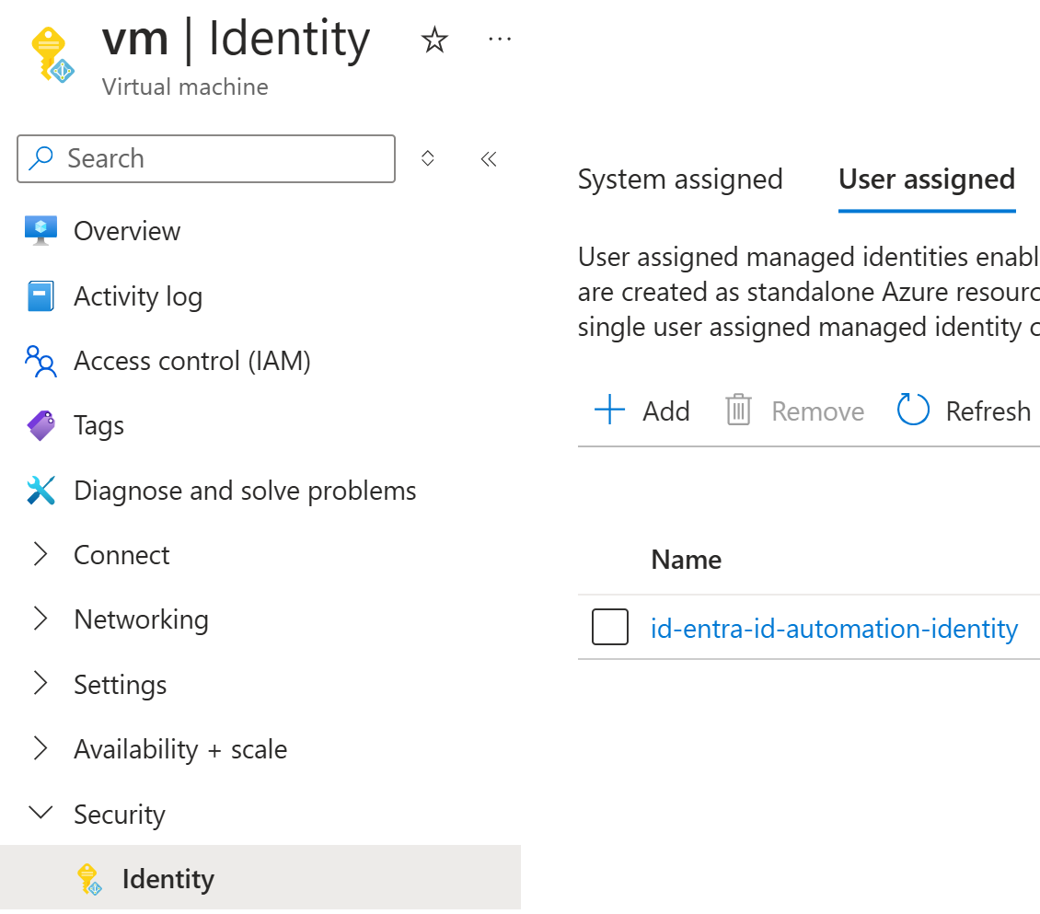Open Diagnose and solve problems

pos(245,491)
